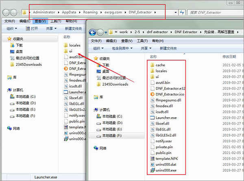Viewport: 244px width, 181px height.
Task: Click refresh icon beside back window address bar
Action: pos(182,12)
